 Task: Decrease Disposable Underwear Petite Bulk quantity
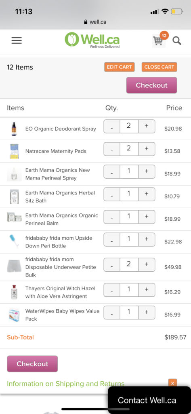[111, 265]
